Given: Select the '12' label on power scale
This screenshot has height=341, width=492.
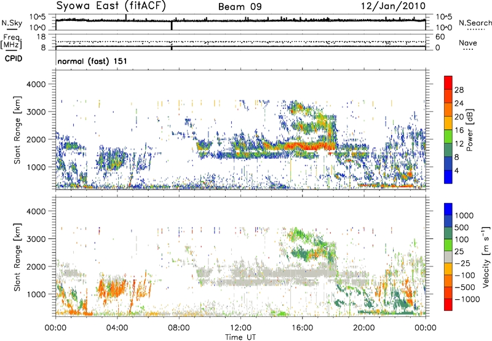Looking at the screenshot, I should [459, 144].
